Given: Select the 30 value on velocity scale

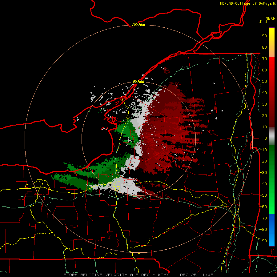Looking at the screenshot, I should click(x=264, y=104).
